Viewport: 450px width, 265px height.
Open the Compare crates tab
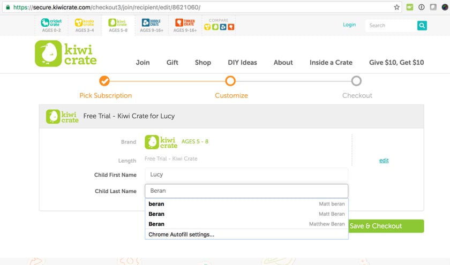(219, 25)
